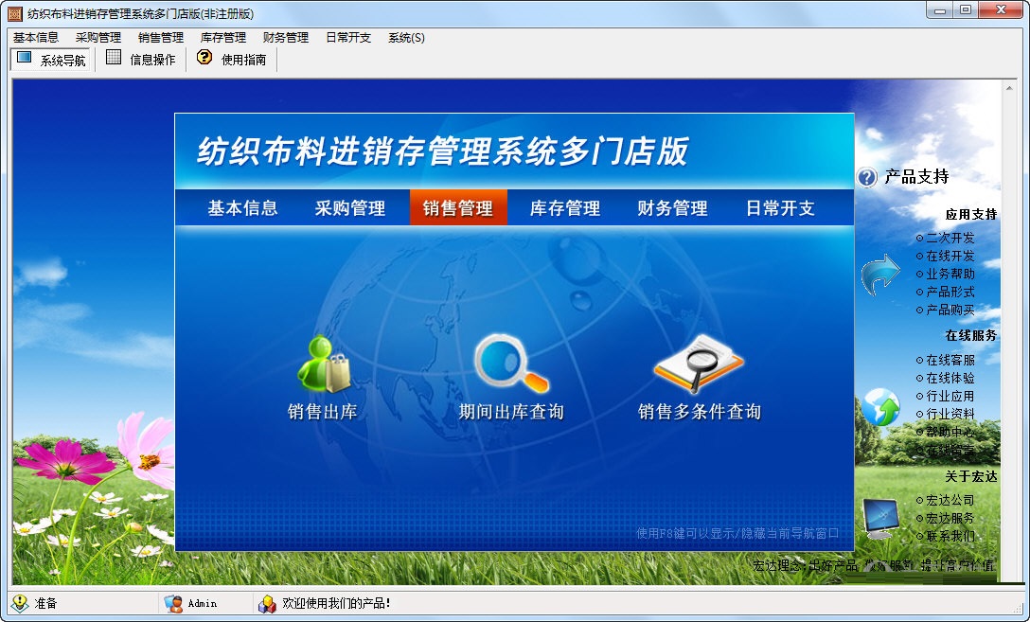Open the 在线客服 link

(x=950, y=360)
